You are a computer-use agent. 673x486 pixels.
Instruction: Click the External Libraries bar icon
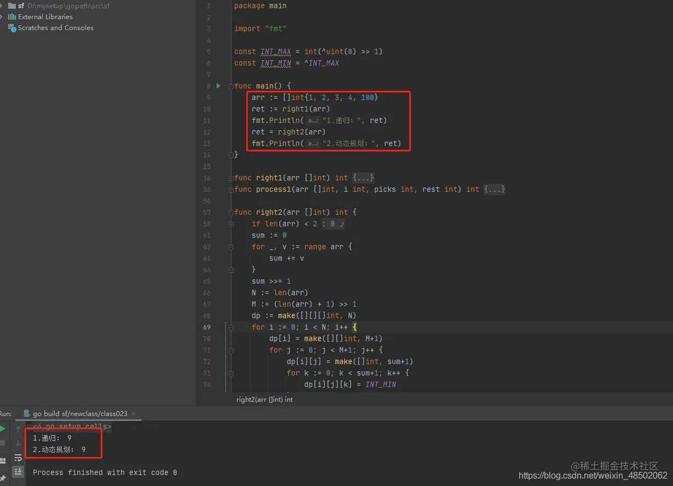(11, 16)
